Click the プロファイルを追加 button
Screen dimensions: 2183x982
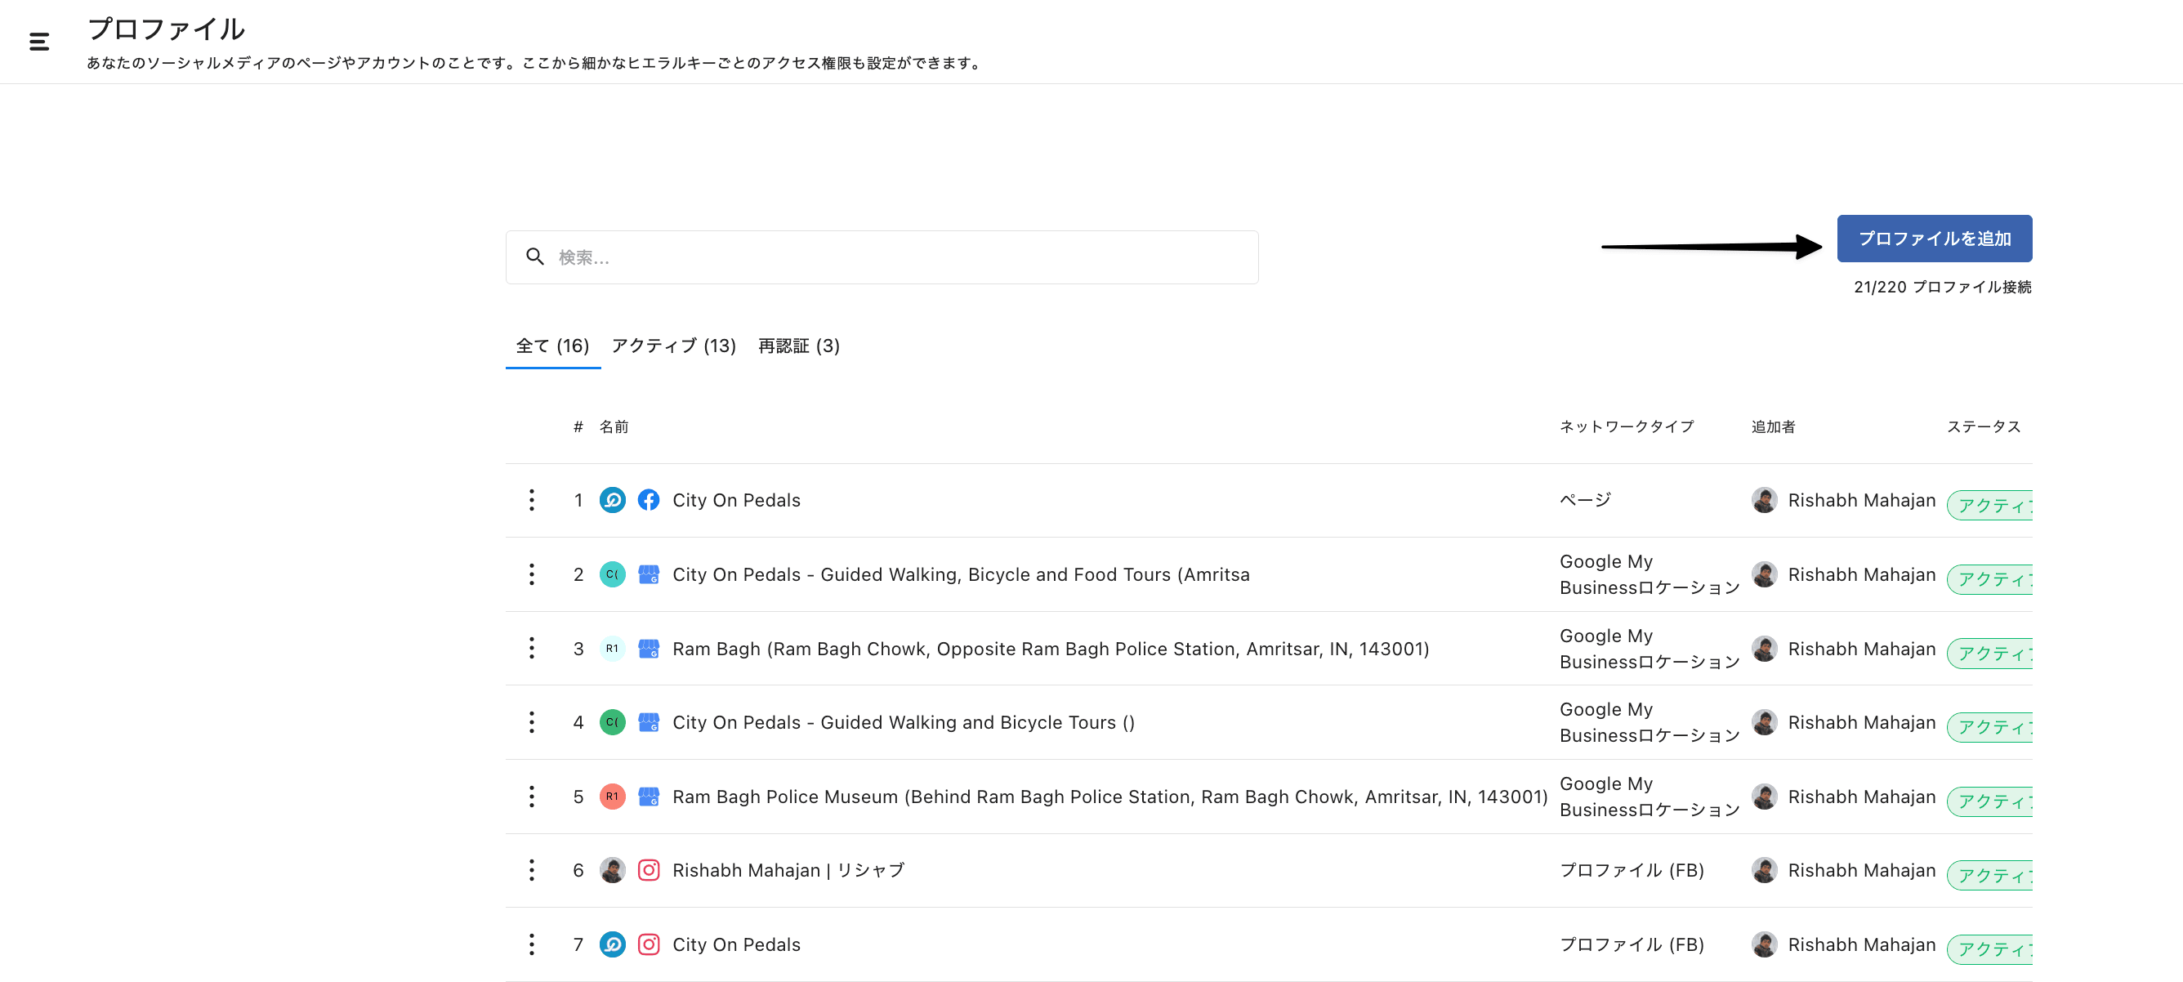click(x=1933, y=239)
